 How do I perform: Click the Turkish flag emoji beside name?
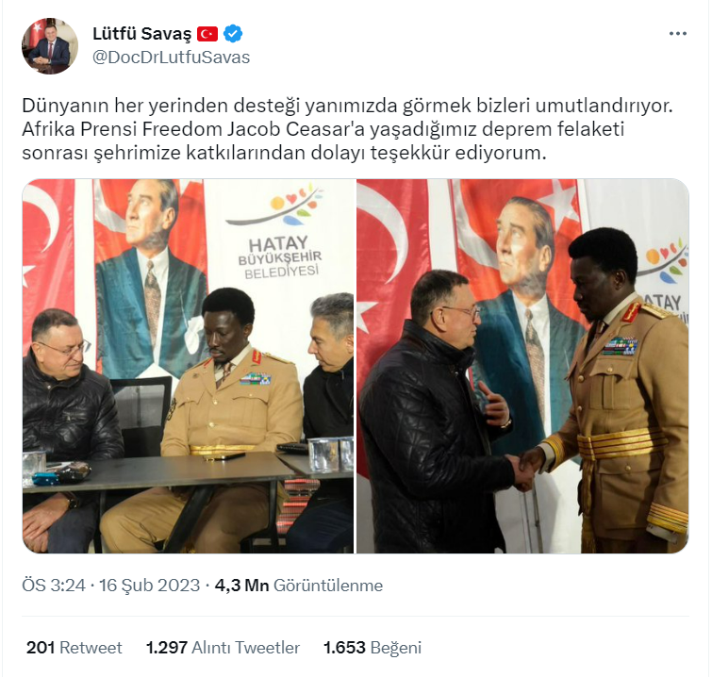point(207,34)
